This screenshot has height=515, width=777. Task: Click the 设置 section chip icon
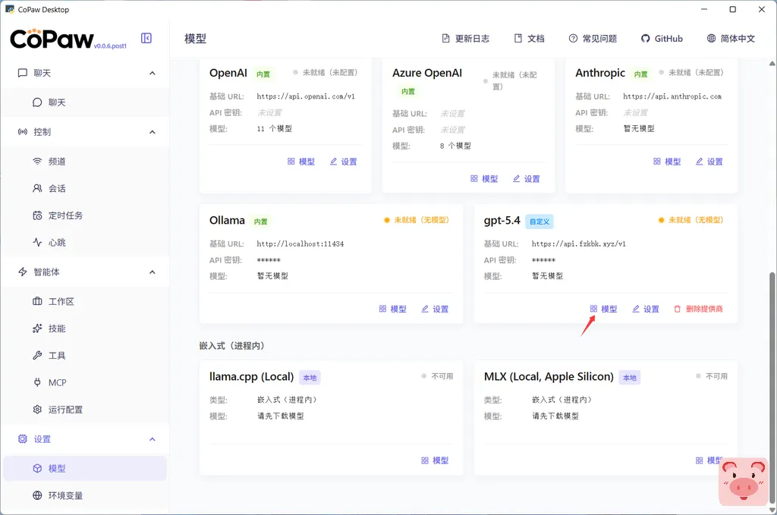22,439
